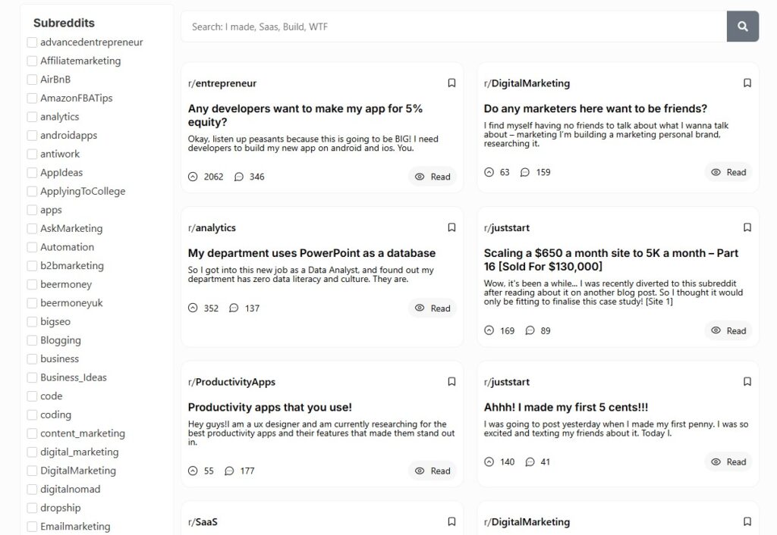Bookmark the Productivity apps post
The height and width of the screenshot is (535, 777).
[451, 382]
